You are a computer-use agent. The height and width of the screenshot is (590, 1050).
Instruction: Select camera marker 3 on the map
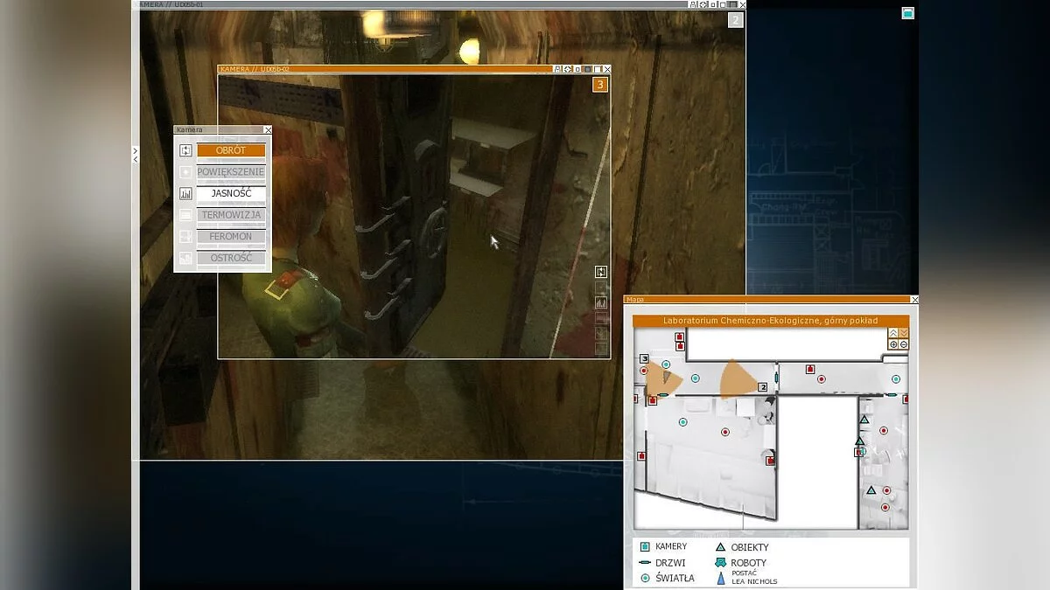click(645, 359)
